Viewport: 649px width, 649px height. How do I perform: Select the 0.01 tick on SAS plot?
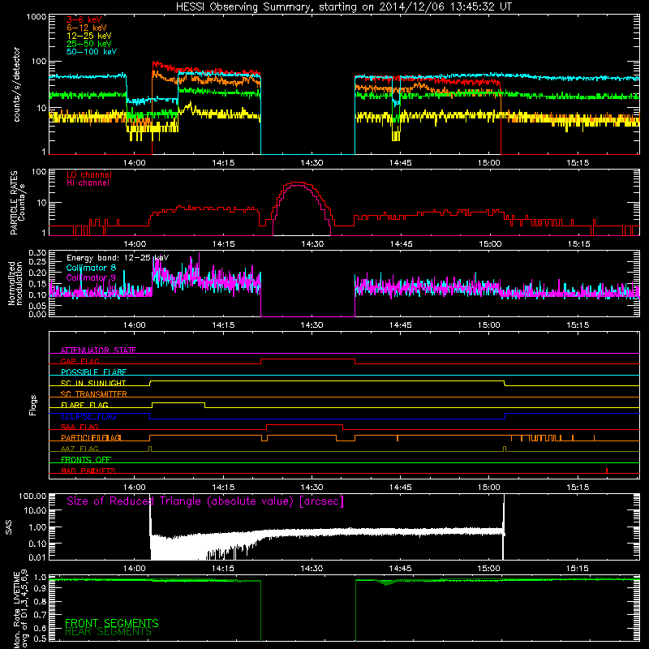tap(37, 557)
